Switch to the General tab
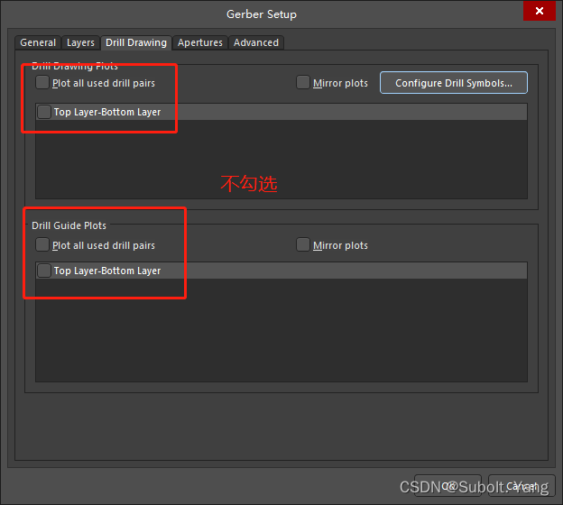563x505 pixels. point(38,42)
